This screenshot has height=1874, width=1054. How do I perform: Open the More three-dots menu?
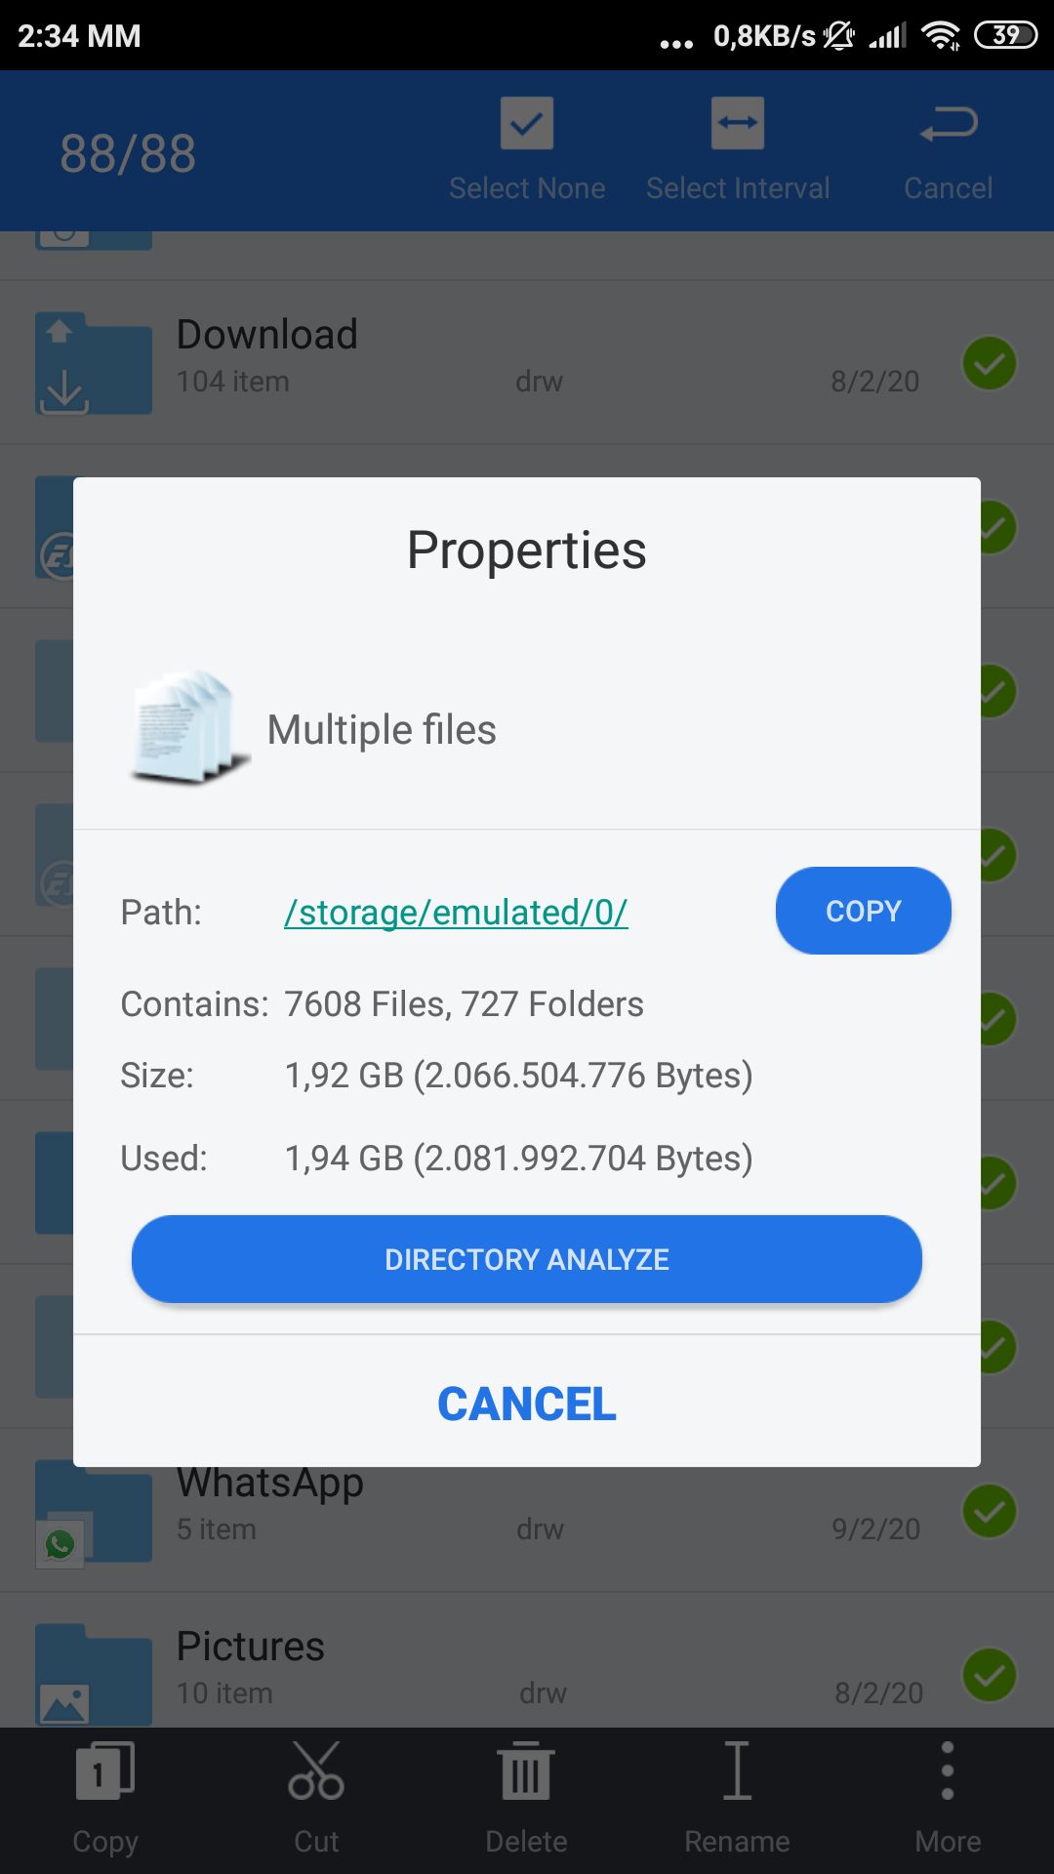(948, 1772)
